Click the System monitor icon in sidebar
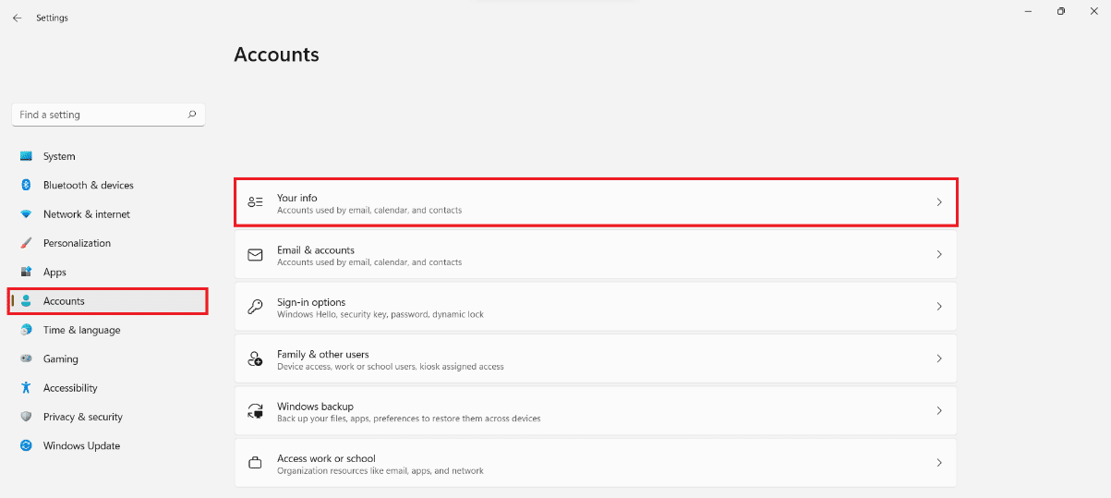This screenshot has width=1111, height=498. point(26,156)
